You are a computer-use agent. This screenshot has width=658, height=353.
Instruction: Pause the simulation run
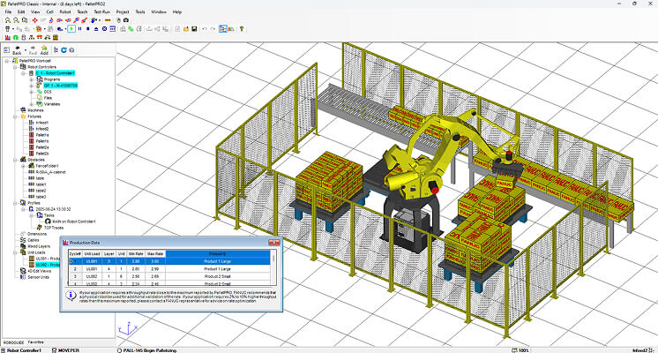click(79, 29)
